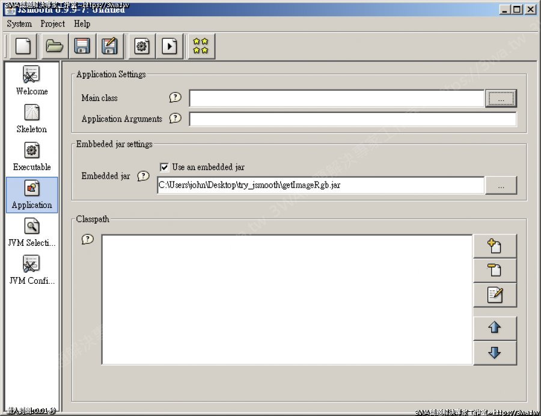Click the Save project floppy icon
This screenshot has height=416, width=541.
(82, 46)
